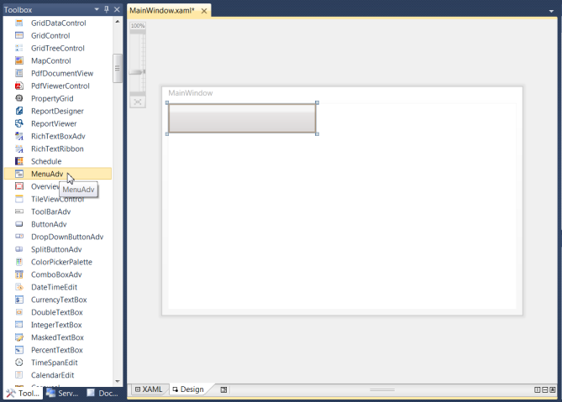Click the MenuAdv control on design surface
Viewport: 562px width, 402px height.
(x=242, y=118)
